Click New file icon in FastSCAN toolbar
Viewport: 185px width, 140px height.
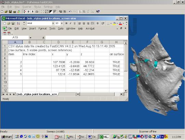[2, 12]
